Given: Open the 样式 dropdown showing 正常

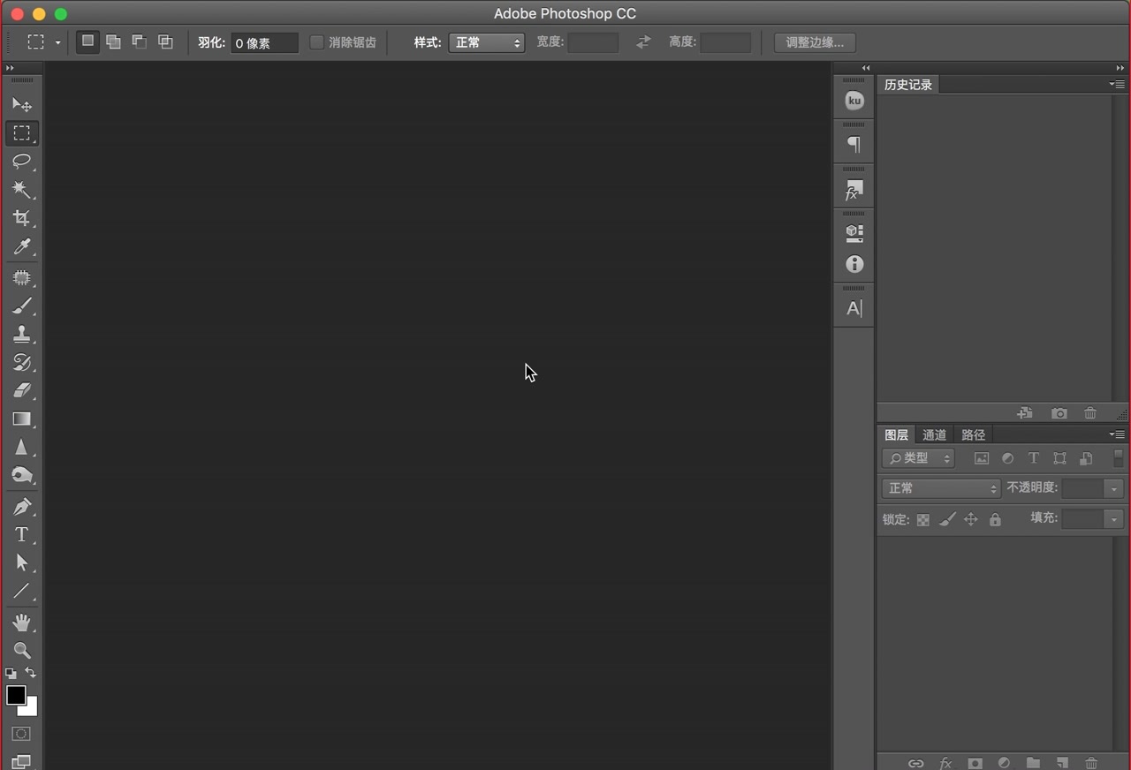Looking at the screenshot, I should (487, 42).
